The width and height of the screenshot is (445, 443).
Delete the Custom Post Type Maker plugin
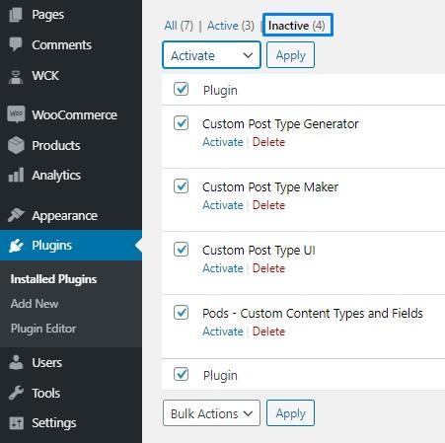point(268,205)
